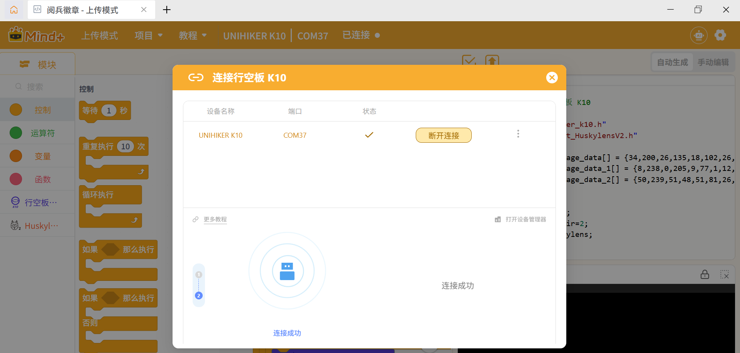Screen dimensions: 740x353
Task: Click the 断开连接 button
Action: click(x=444, y=135)
